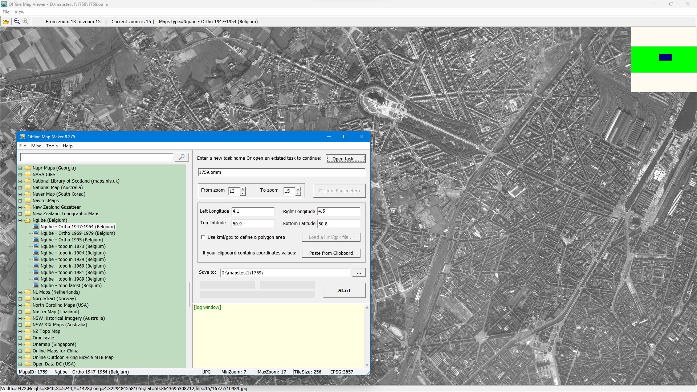697x392 pixels.
Task: Click the Onemap (Singapore) folder icon
Action: pyautogui.click(x=28, y=344)
